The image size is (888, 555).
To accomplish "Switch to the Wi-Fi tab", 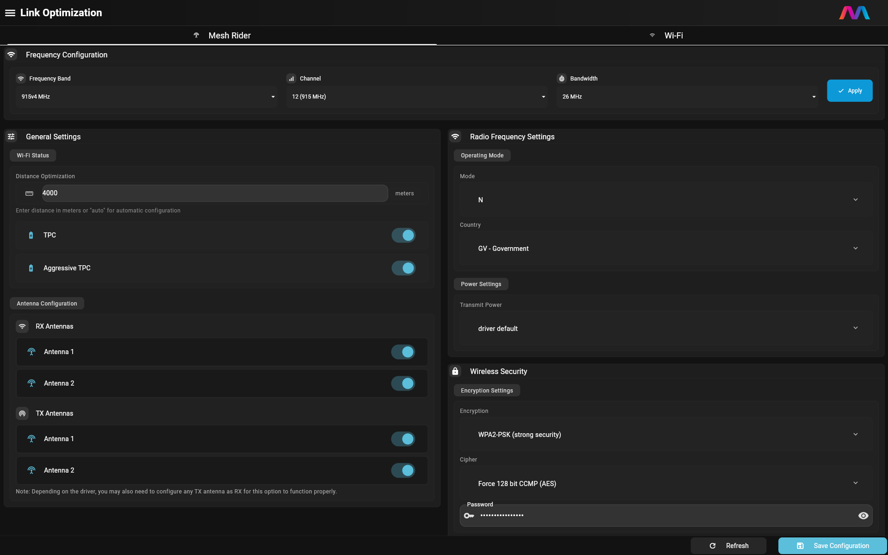I will coord(666,36).
